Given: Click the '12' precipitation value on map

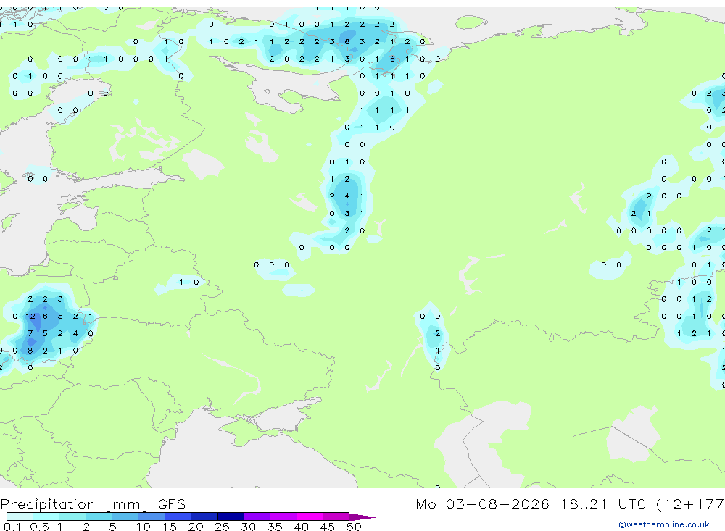Looking at the screenshot, I should (x=30, y=316).
